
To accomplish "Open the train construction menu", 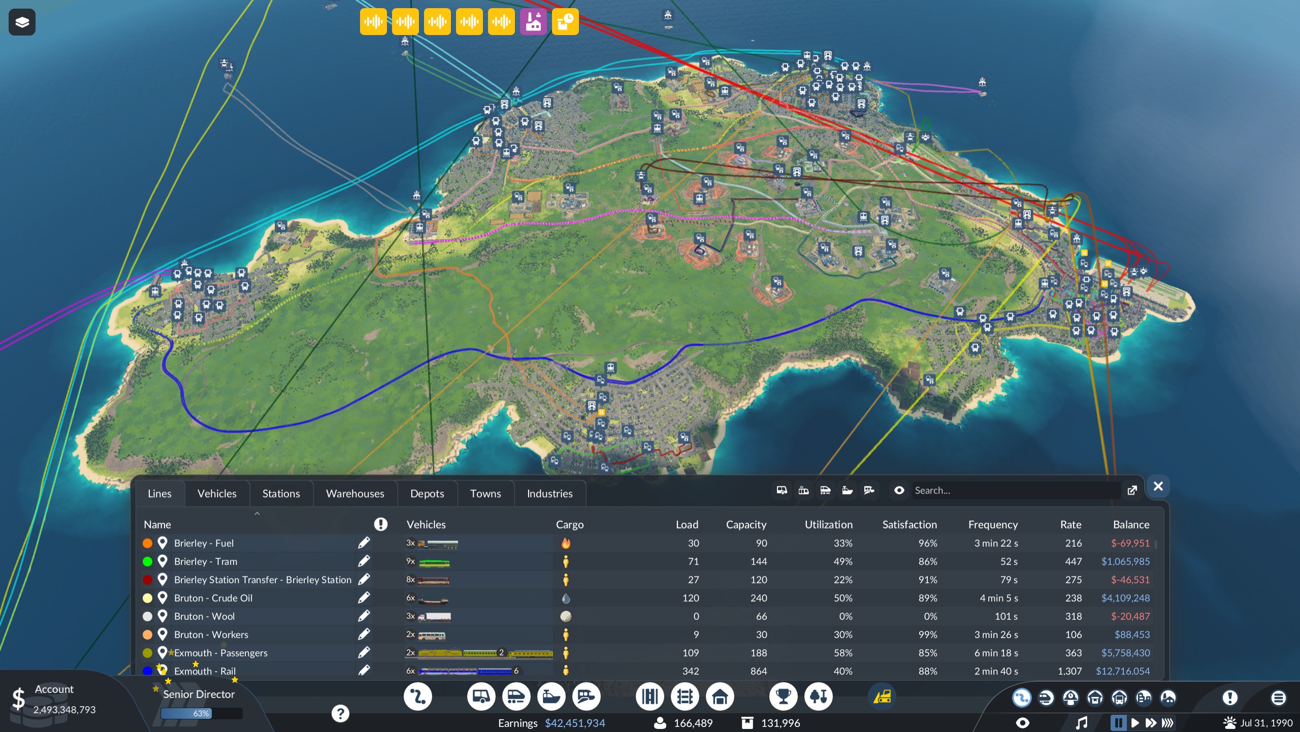I will [x=516, y=696].
